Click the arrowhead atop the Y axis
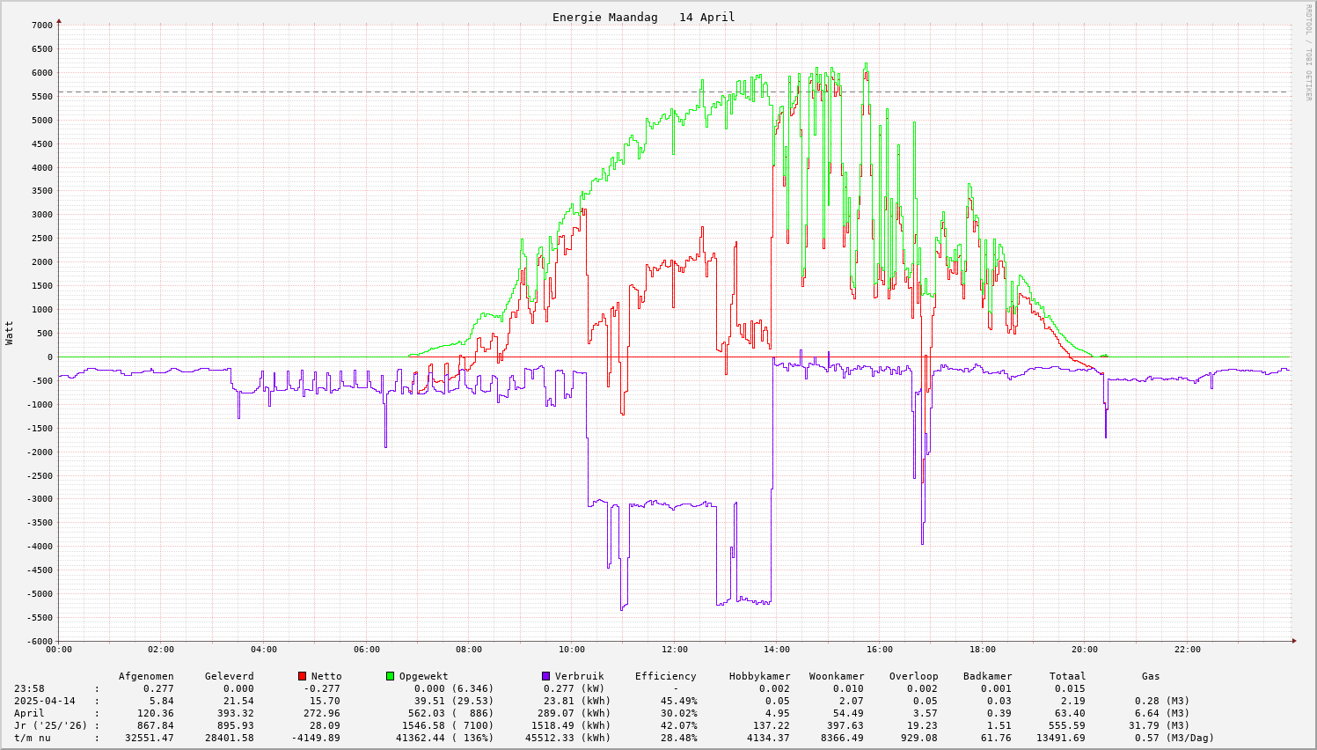The width and height of the screenshot is (1317, 750). tap(59, 20)
